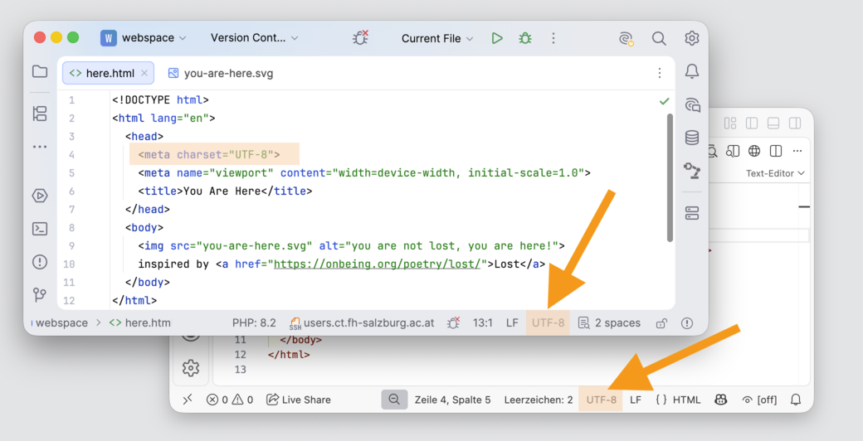863x441 pixels.
Task: Change PhpStorm line separator LF
Action: (x=512, y=322)
